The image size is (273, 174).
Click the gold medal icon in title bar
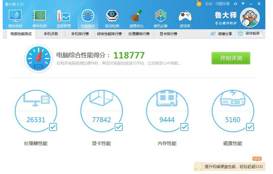click(199, 3)
